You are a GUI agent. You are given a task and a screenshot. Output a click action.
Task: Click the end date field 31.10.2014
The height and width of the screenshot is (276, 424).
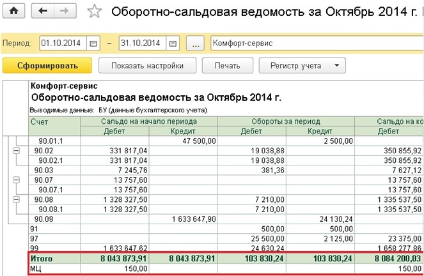point(142,43)
